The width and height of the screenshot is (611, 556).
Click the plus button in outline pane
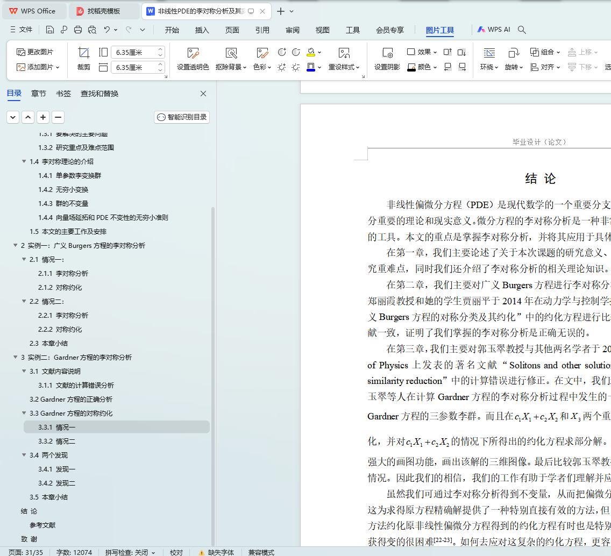click(43, 117)
